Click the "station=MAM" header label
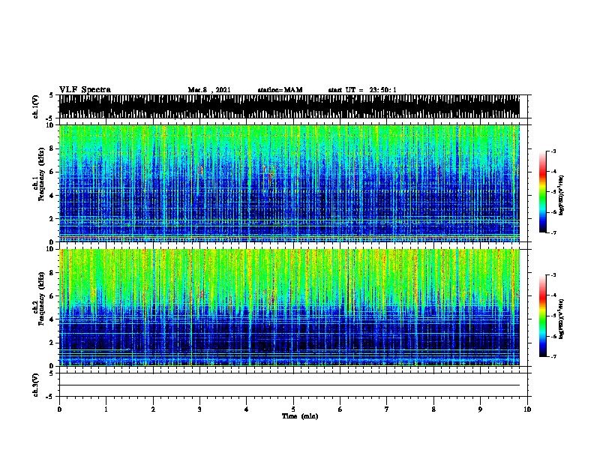 (280, 90)
